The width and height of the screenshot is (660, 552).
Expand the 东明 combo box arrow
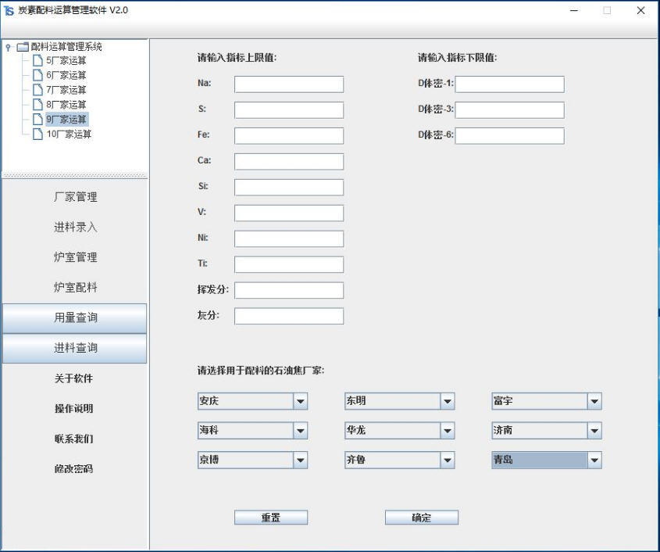447,401
